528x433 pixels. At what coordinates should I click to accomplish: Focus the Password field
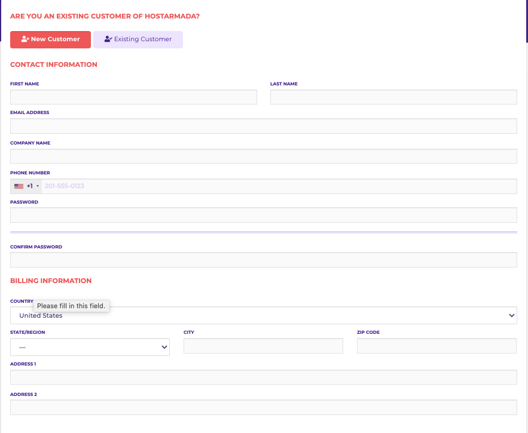(x=263, y=215)
